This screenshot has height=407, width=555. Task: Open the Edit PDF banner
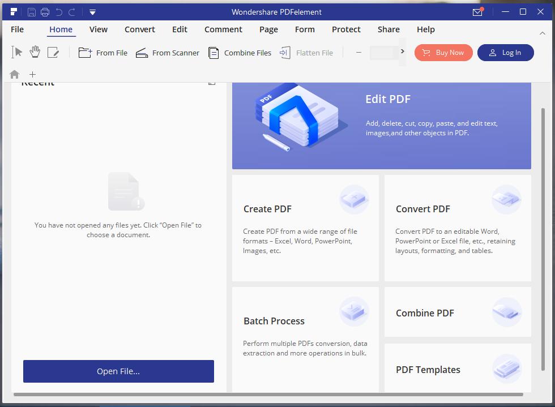coord(382,126)
